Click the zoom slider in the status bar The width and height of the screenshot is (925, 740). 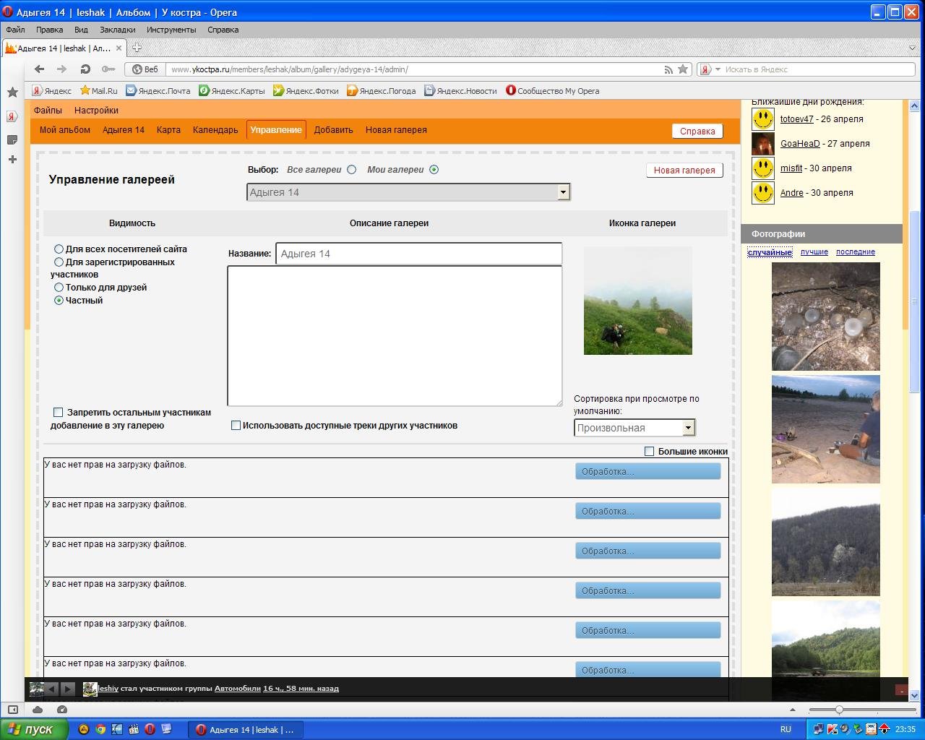coord(839,710)
